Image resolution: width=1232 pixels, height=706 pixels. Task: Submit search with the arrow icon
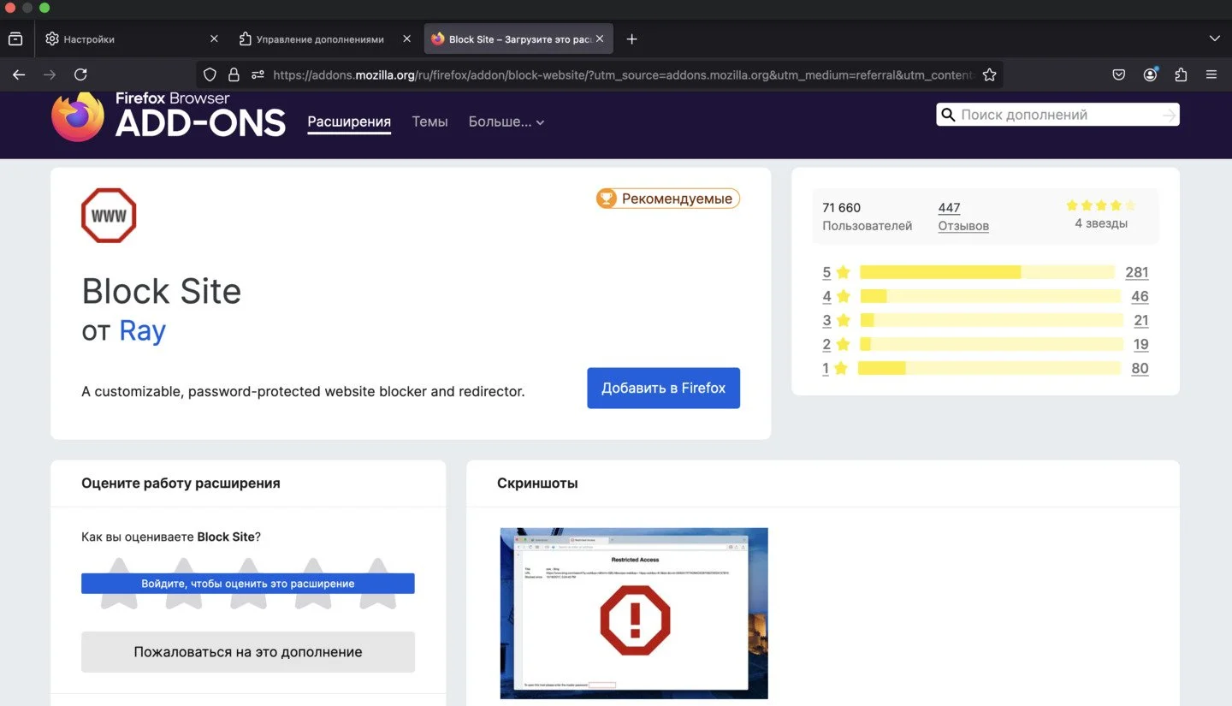(1169, 115)
